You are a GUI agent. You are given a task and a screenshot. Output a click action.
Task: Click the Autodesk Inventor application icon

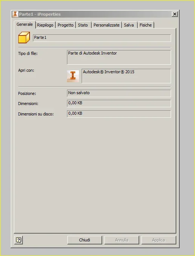[73, 76]
